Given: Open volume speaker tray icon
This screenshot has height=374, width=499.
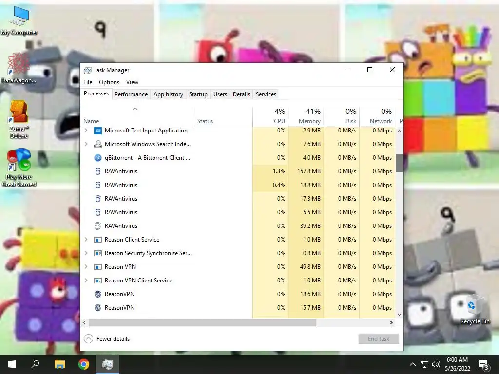Looking at the screenshot, I should click(x=436, y=364).
